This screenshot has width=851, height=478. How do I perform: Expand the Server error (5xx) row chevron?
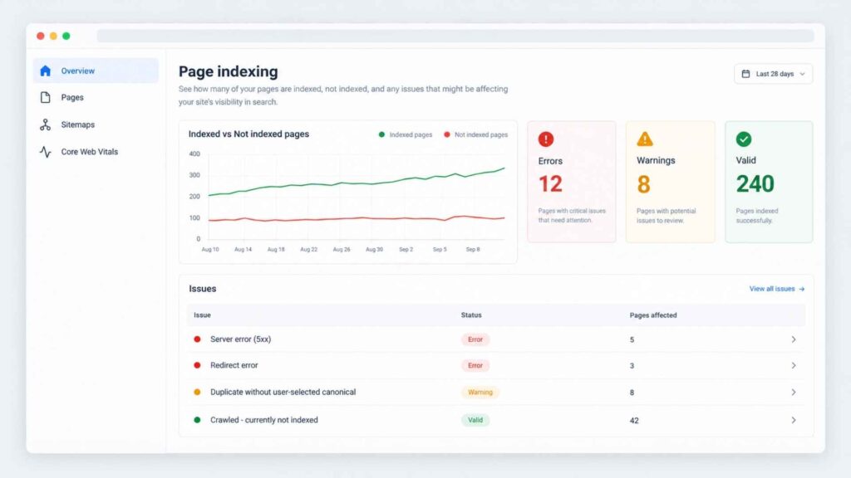click(794, 339)
